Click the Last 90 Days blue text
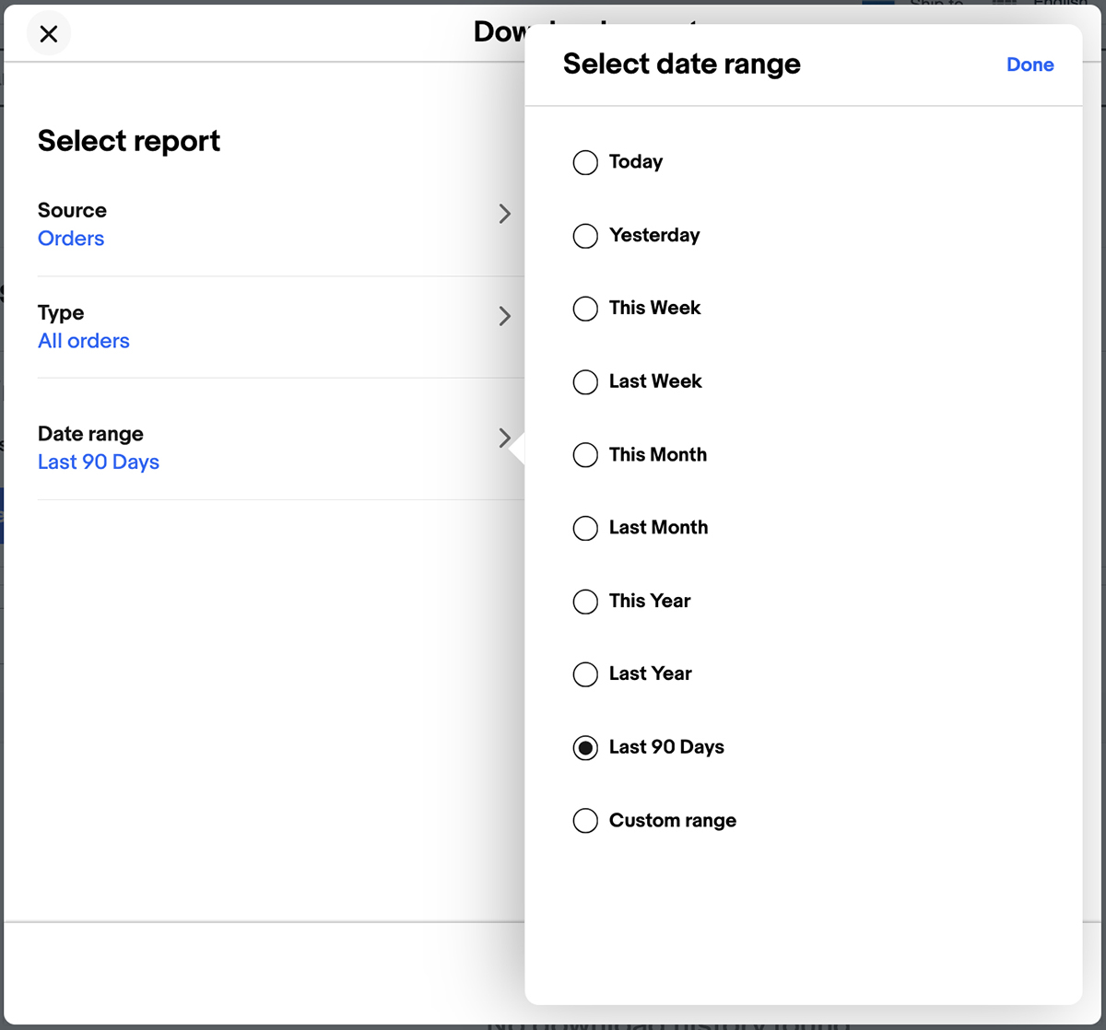The width and height of the screenshot is (1106, 1030). click(99, 462)
